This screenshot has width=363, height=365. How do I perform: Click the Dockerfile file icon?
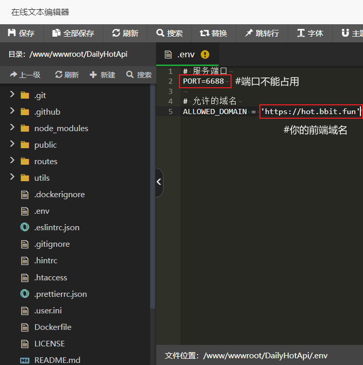click(25, 327)
